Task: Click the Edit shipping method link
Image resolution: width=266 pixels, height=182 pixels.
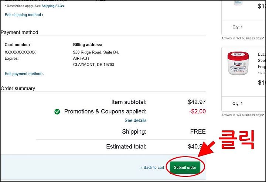Action: click(x=24, y=15)
